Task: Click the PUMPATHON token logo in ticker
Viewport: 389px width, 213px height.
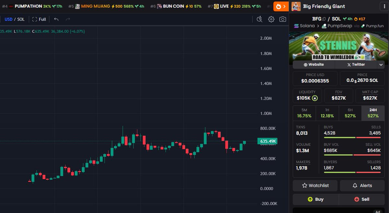Action: pos(11,6)
